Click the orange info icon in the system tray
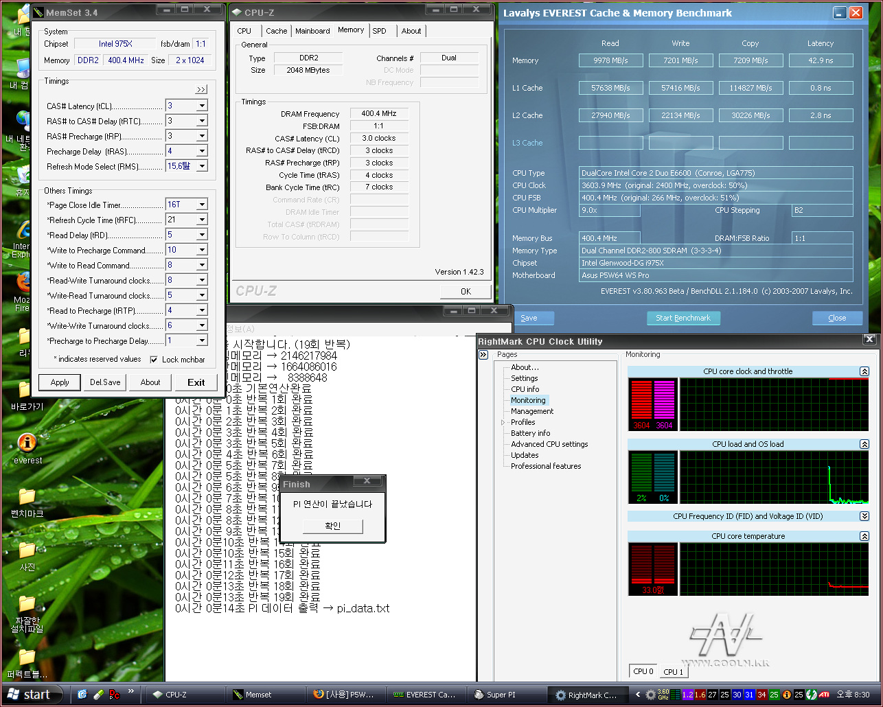The width and height of the screenshot is (883, 707). point(787,694)
